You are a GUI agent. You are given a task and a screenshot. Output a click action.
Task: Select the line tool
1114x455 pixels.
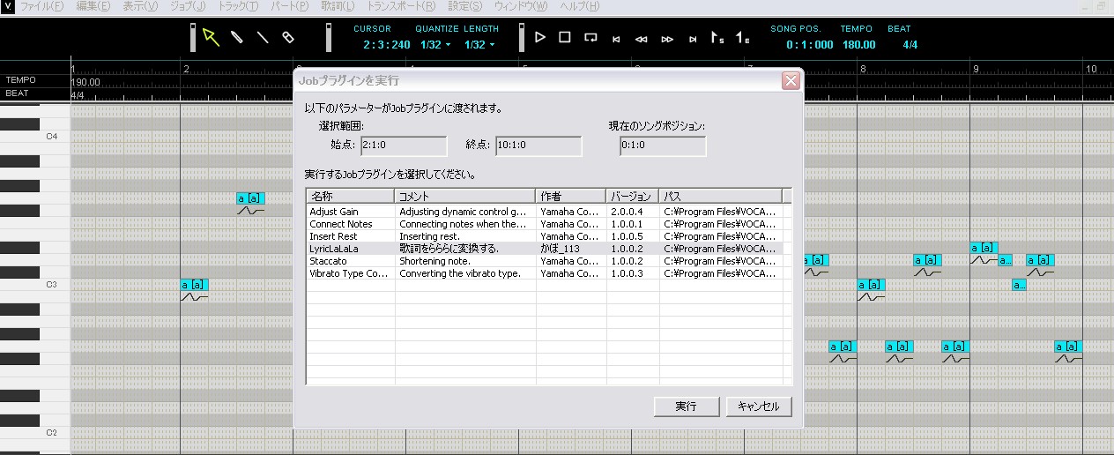click(x=263, y=37)
